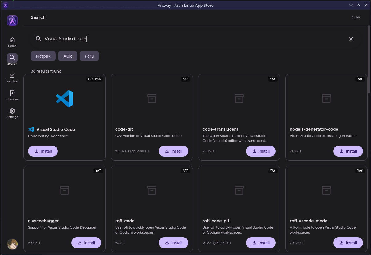371x255 pixels.
Task: Open the nodejs-generator-code package title
Action: [x=314, y=129]
